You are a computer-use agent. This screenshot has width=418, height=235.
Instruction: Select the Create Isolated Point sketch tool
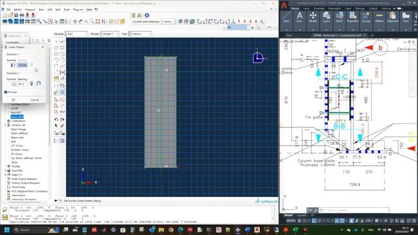point(56,42)
